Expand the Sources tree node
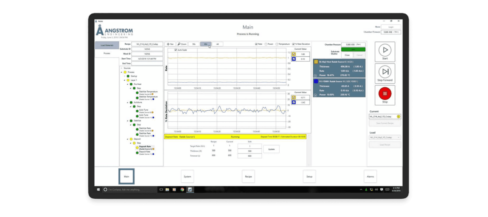Screen dimensions: 488x217 tap(121, 68)
